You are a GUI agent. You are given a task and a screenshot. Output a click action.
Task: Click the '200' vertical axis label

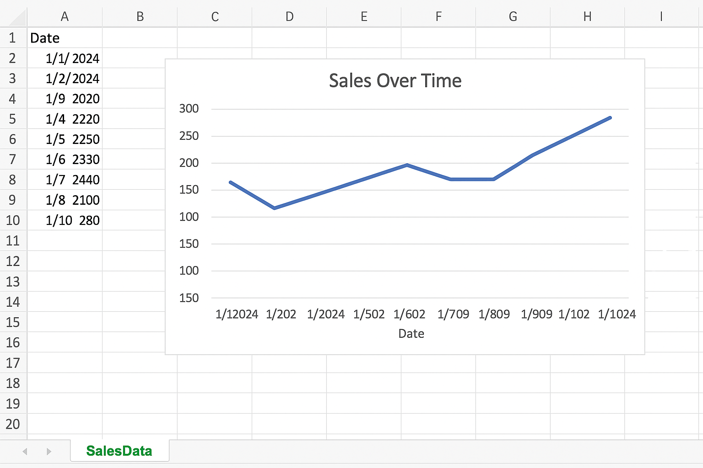pos(189,163)
